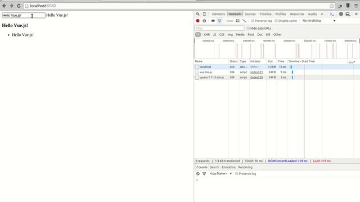Expand the hidden DevTools tabs chevron
Viewport: 360px width, 202px height.
[x=322, y=14]
